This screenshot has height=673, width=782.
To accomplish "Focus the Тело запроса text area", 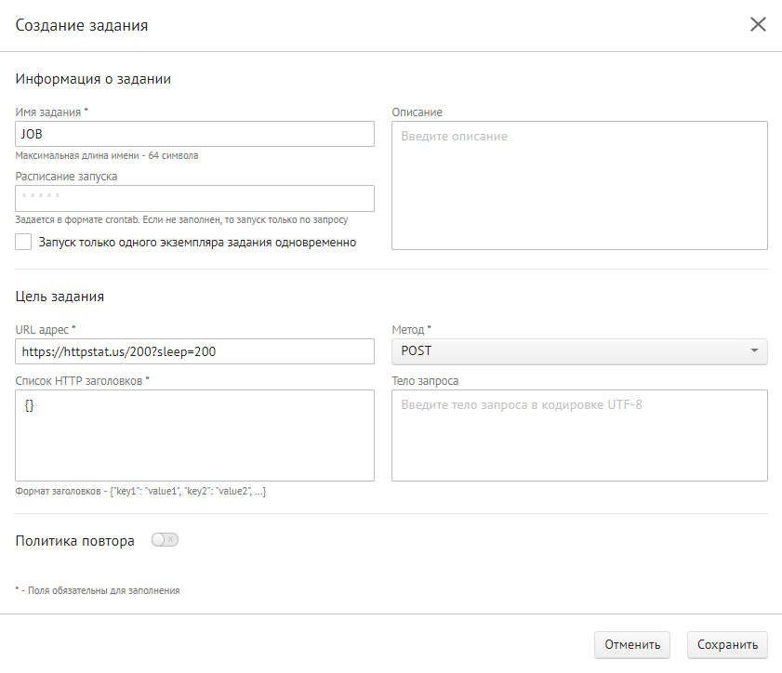I will (579, 435).
